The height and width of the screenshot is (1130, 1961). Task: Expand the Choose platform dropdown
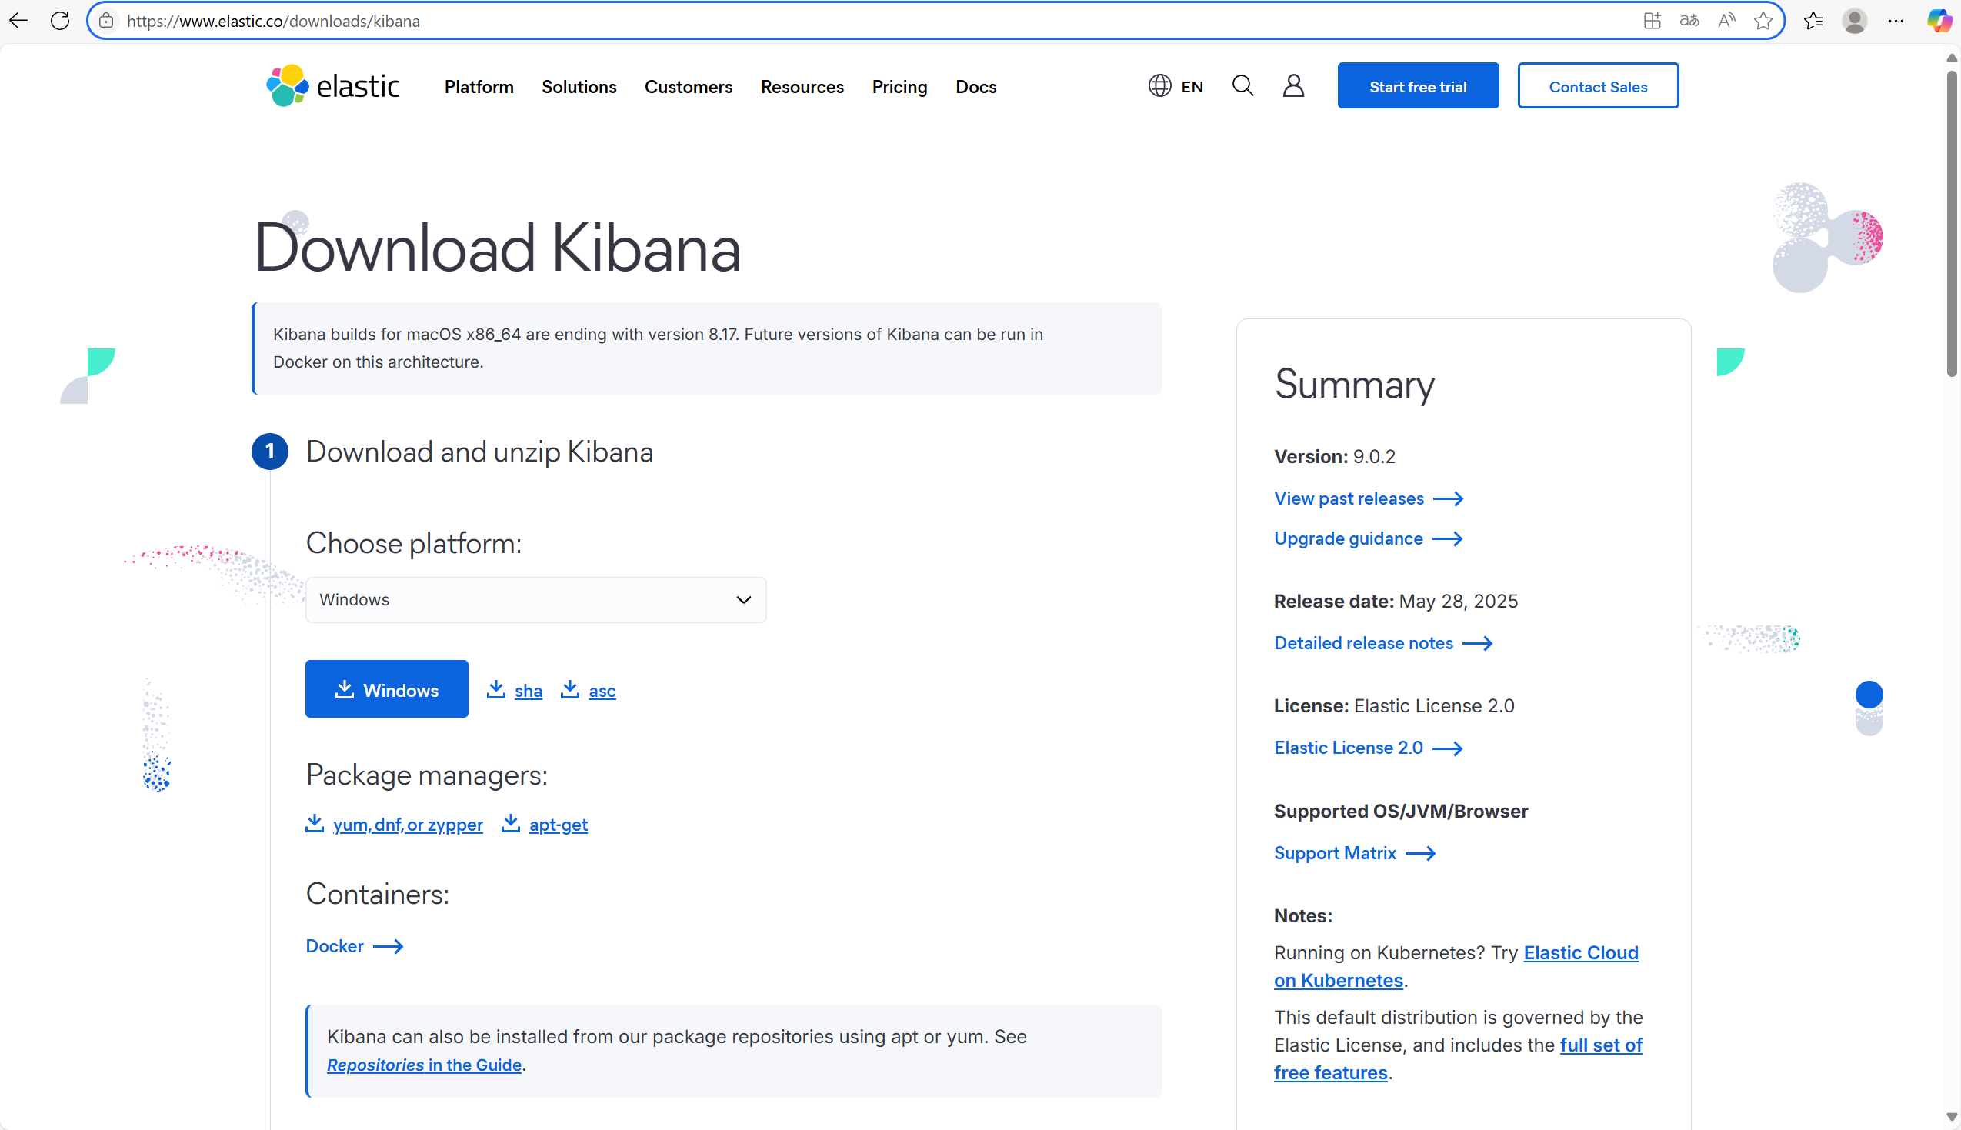tap(535, 599)
